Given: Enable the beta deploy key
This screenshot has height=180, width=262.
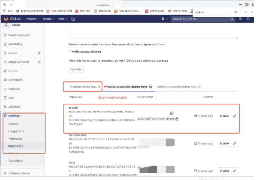Looking at the screenshot, I should (x=224, y=171).
